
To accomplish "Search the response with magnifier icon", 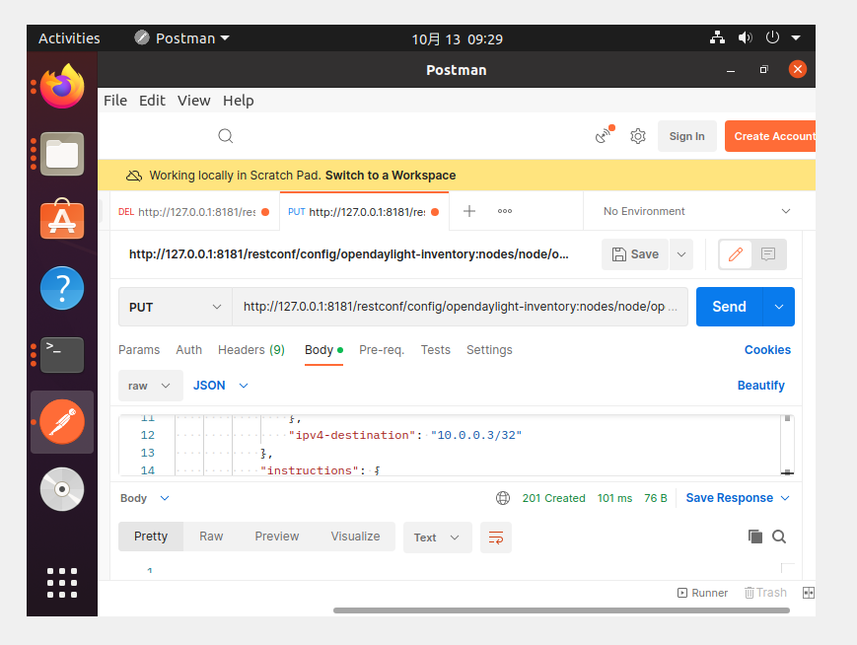I will (x=779, y=537).
